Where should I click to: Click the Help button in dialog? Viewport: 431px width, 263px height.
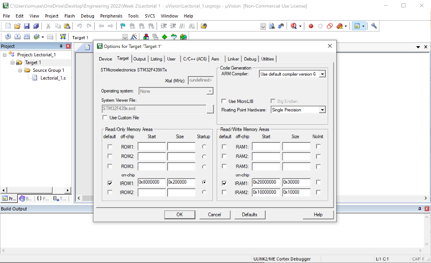(x=318, y=214)
